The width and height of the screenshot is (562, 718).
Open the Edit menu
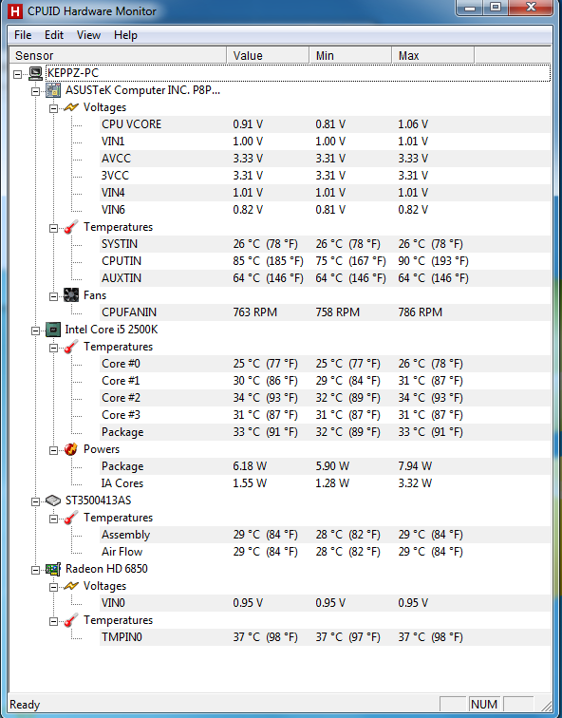coord(53,35)
